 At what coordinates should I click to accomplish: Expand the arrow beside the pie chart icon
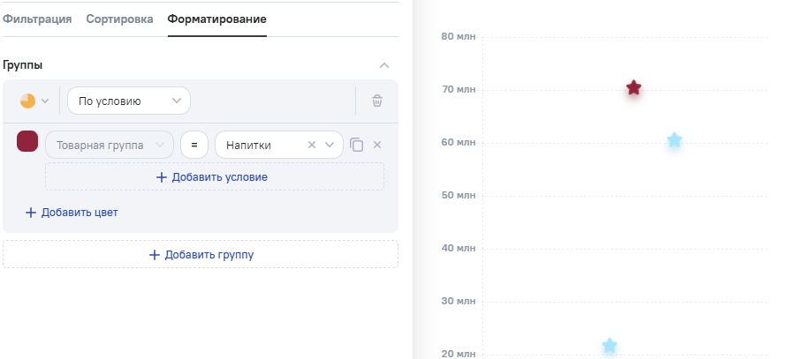tap(45, 101)
